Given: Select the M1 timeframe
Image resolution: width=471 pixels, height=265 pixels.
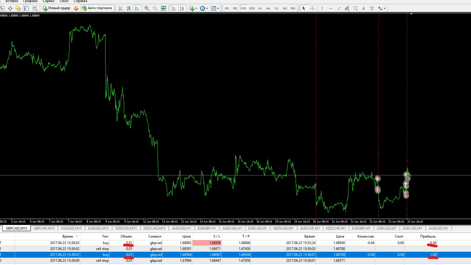Looking at the screenshot, I should click(x=227, y=8).
